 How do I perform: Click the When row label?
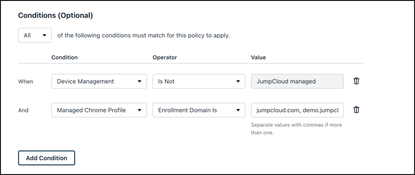pyautogui.click(x=26, y=82)
